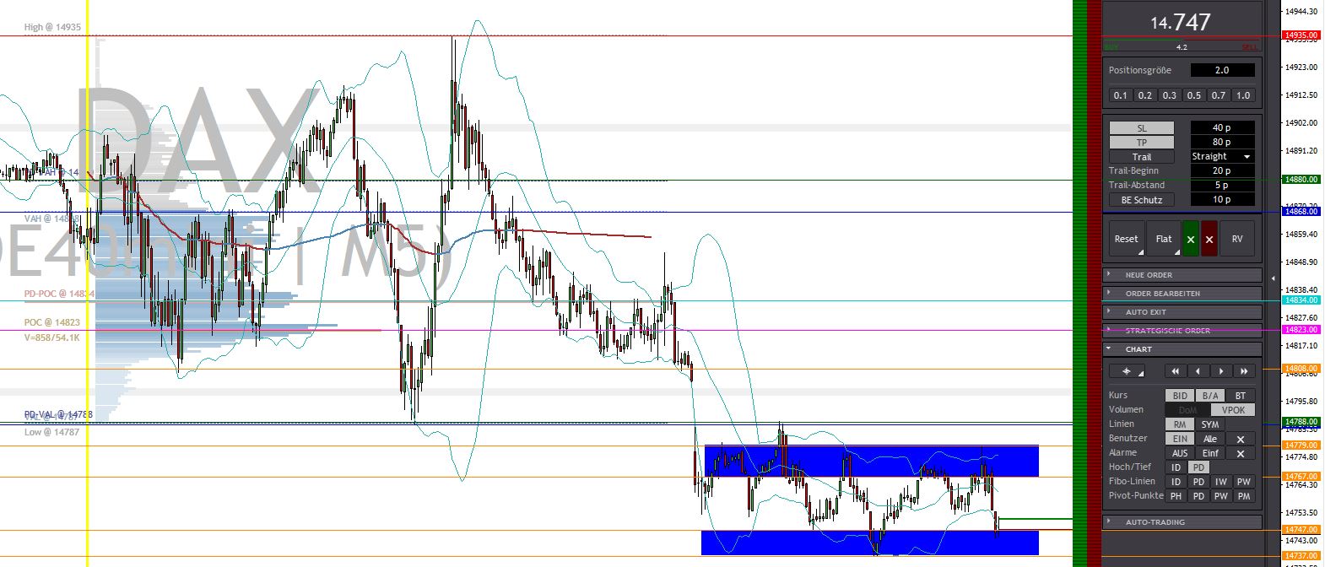Click Benutzer Alle button
Viewport: 1325px width, 567px height.
point(1210,439)
